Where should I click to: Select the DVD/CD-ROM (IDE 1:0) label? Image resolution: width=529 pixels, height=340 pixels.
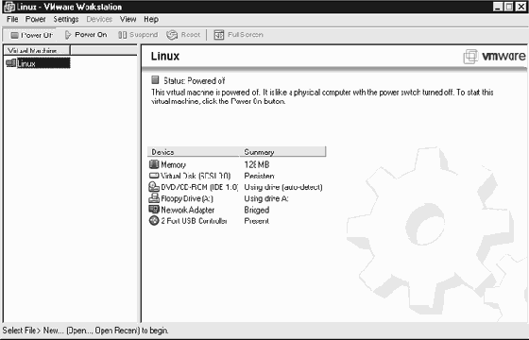coord(199,187)
